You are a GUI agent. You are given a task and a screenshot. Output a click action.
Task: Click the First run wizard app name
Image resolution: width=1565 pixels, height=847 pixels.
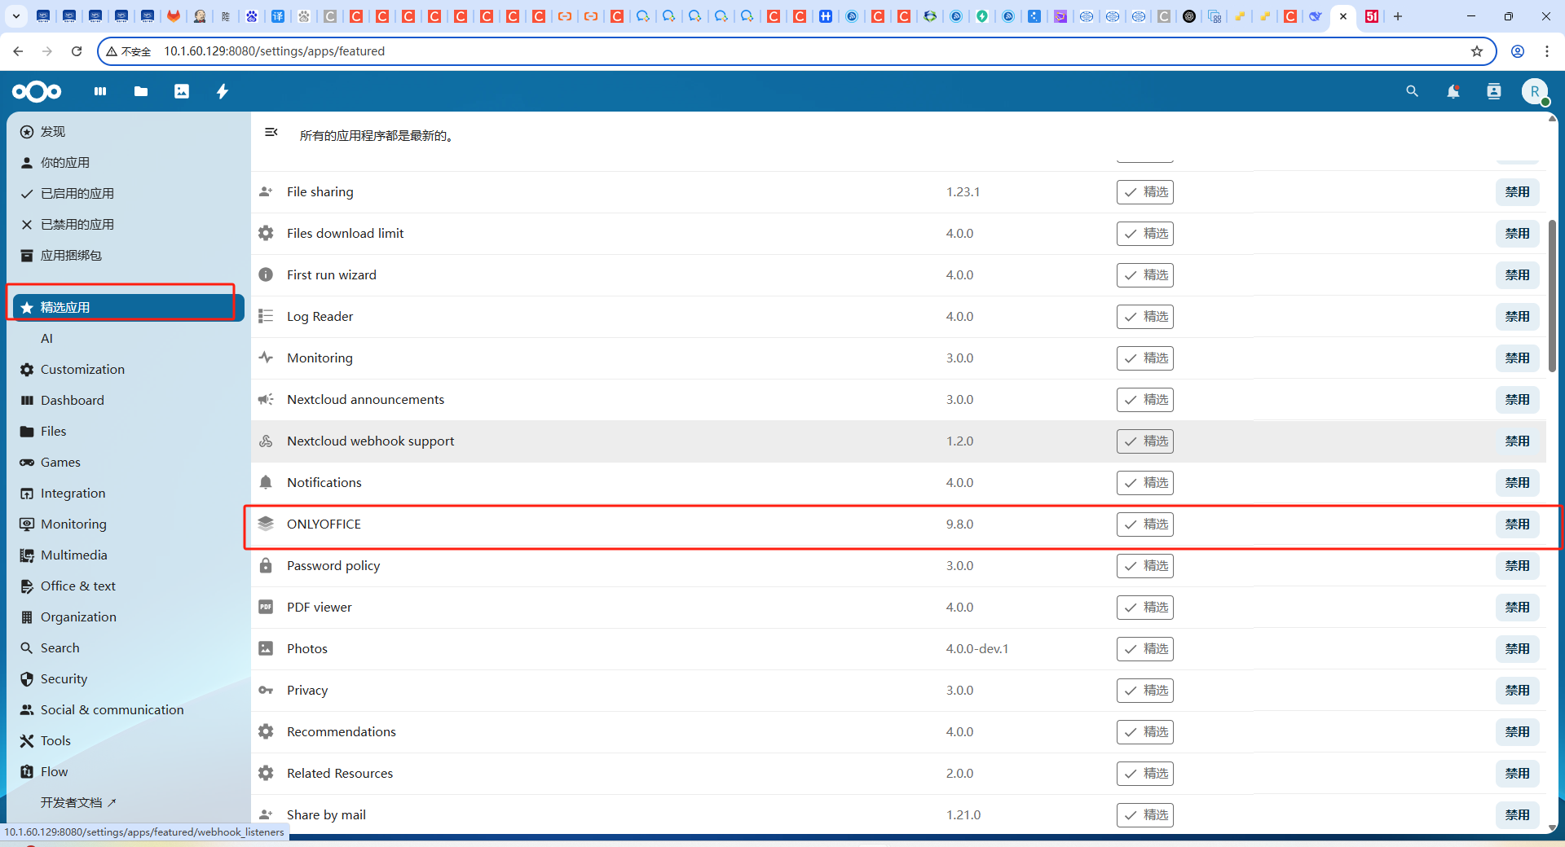point(332,274)
